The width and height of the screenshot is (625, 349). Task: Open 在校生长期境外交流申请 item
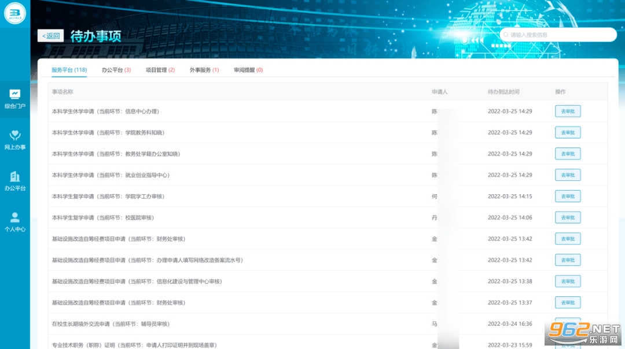click(x=111, y=324)
